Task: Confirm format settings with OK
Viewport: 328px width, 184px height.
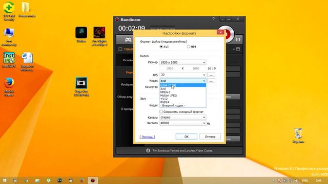Action: coord(187,136)
